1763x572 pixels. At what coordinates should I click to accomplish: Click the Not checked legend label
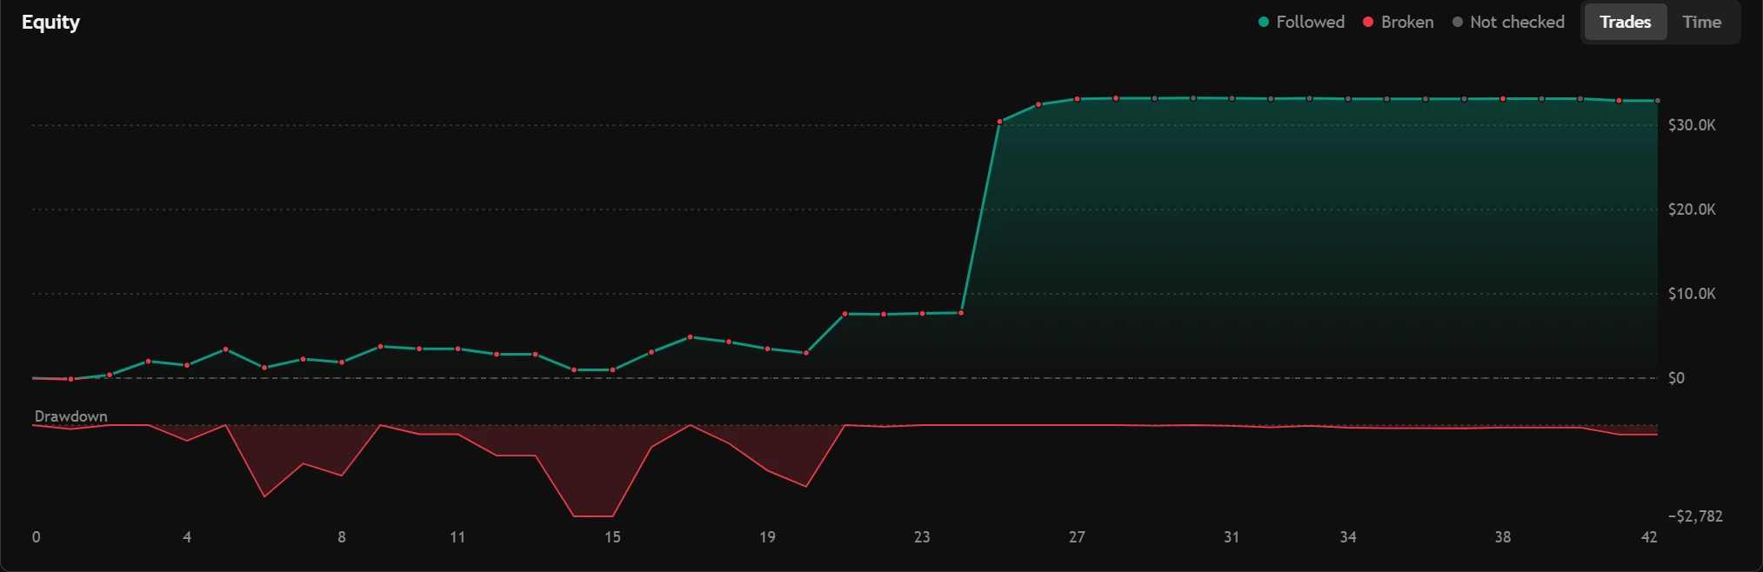pyautogui.click(x=1517, y=22)
